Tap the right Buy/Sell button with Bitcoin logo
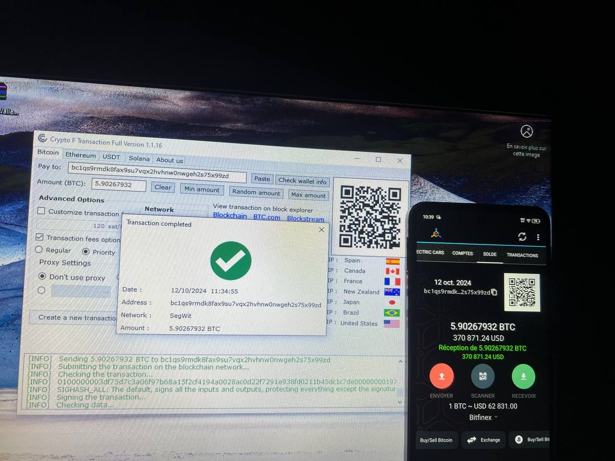This screenshot has height=461, width=615. (530, 439)
